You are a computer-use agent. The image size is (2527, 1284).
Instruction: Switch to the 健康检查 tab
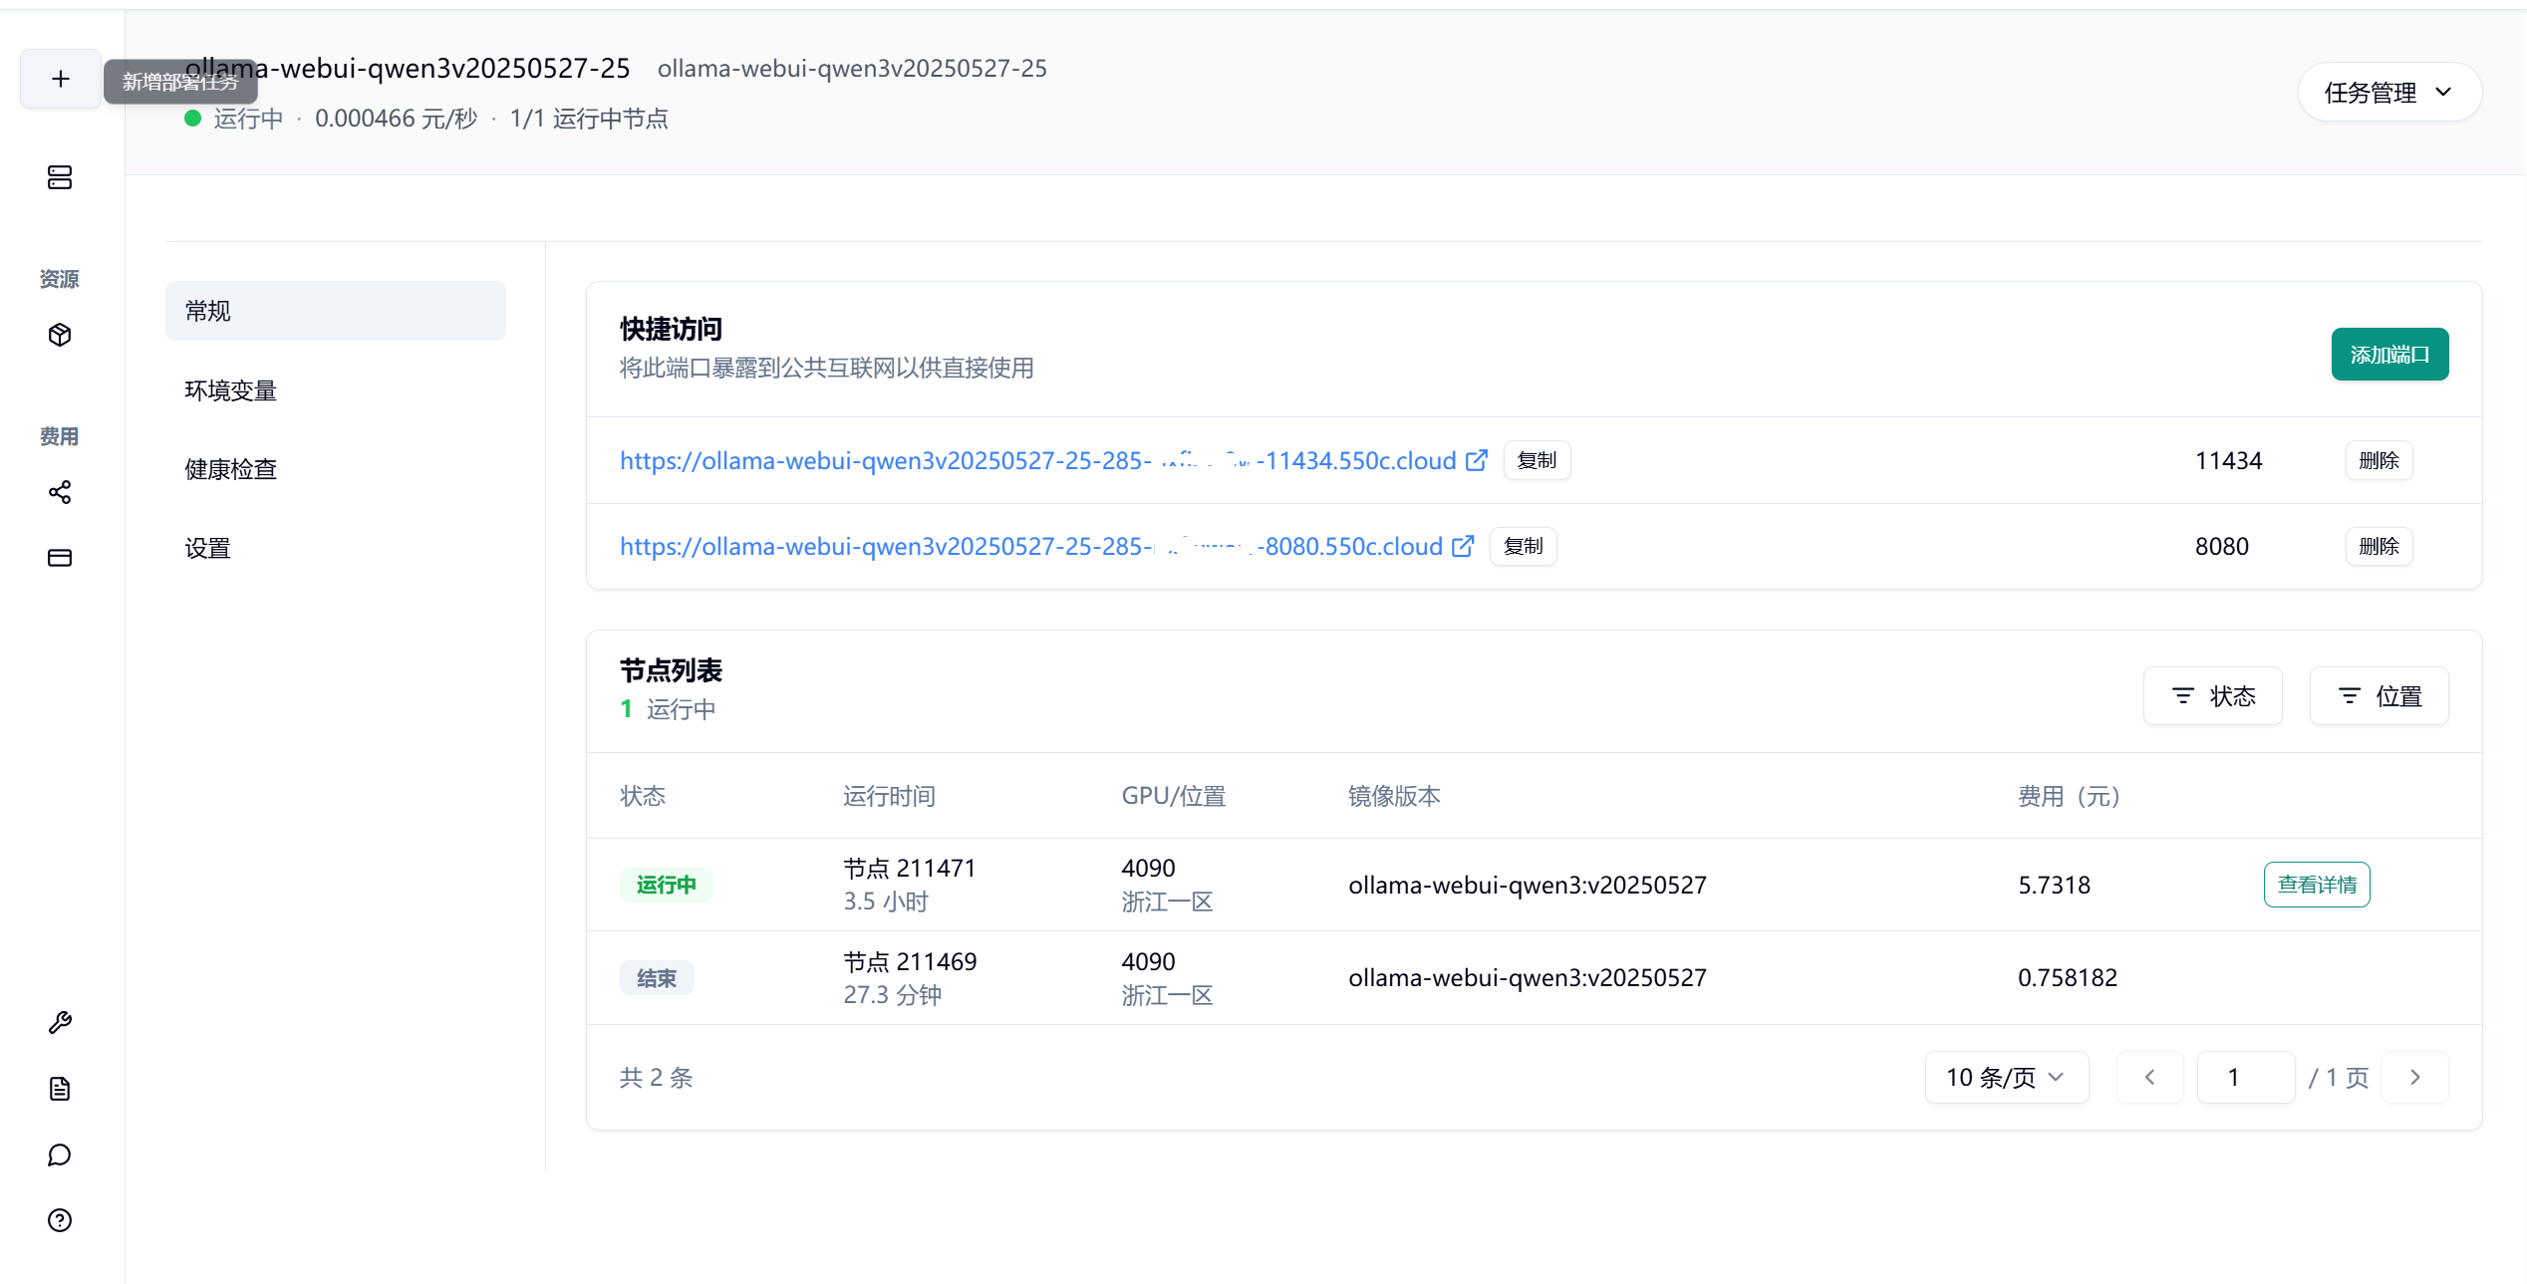tap(231, 469)
